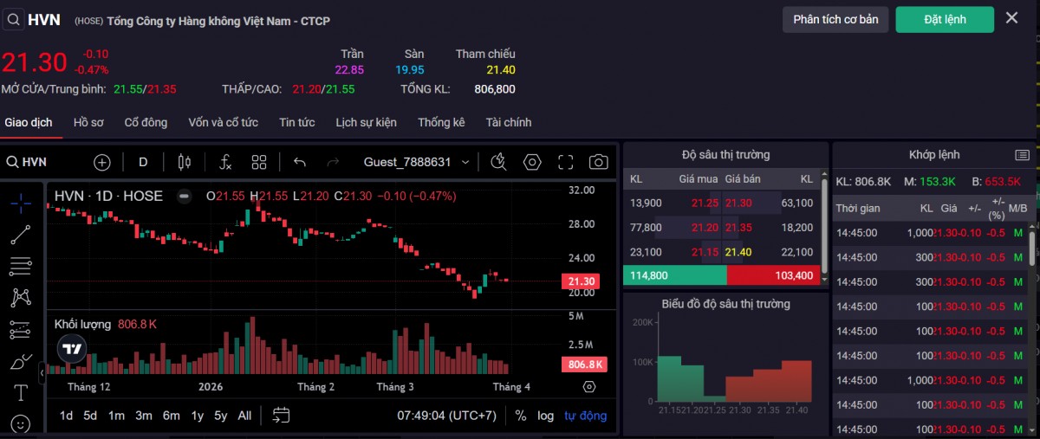Expand the Guest_7888631 layout dropdown
Viewport: 1040px width, 439px height.
465,162
